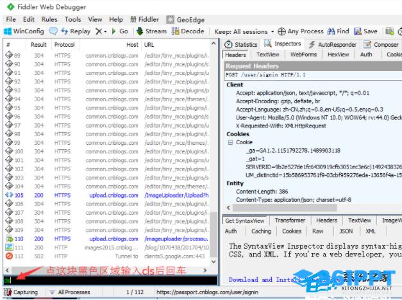Image resolution: width=402 pixels, height=300 pixels.
Task: Click the Fiddler book menu item
Action: point(145,19)
